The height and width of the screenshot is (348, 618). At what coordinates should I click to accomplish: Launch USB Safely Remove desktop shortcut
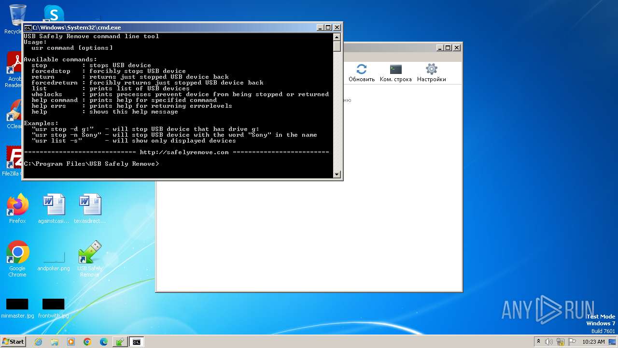90,259
